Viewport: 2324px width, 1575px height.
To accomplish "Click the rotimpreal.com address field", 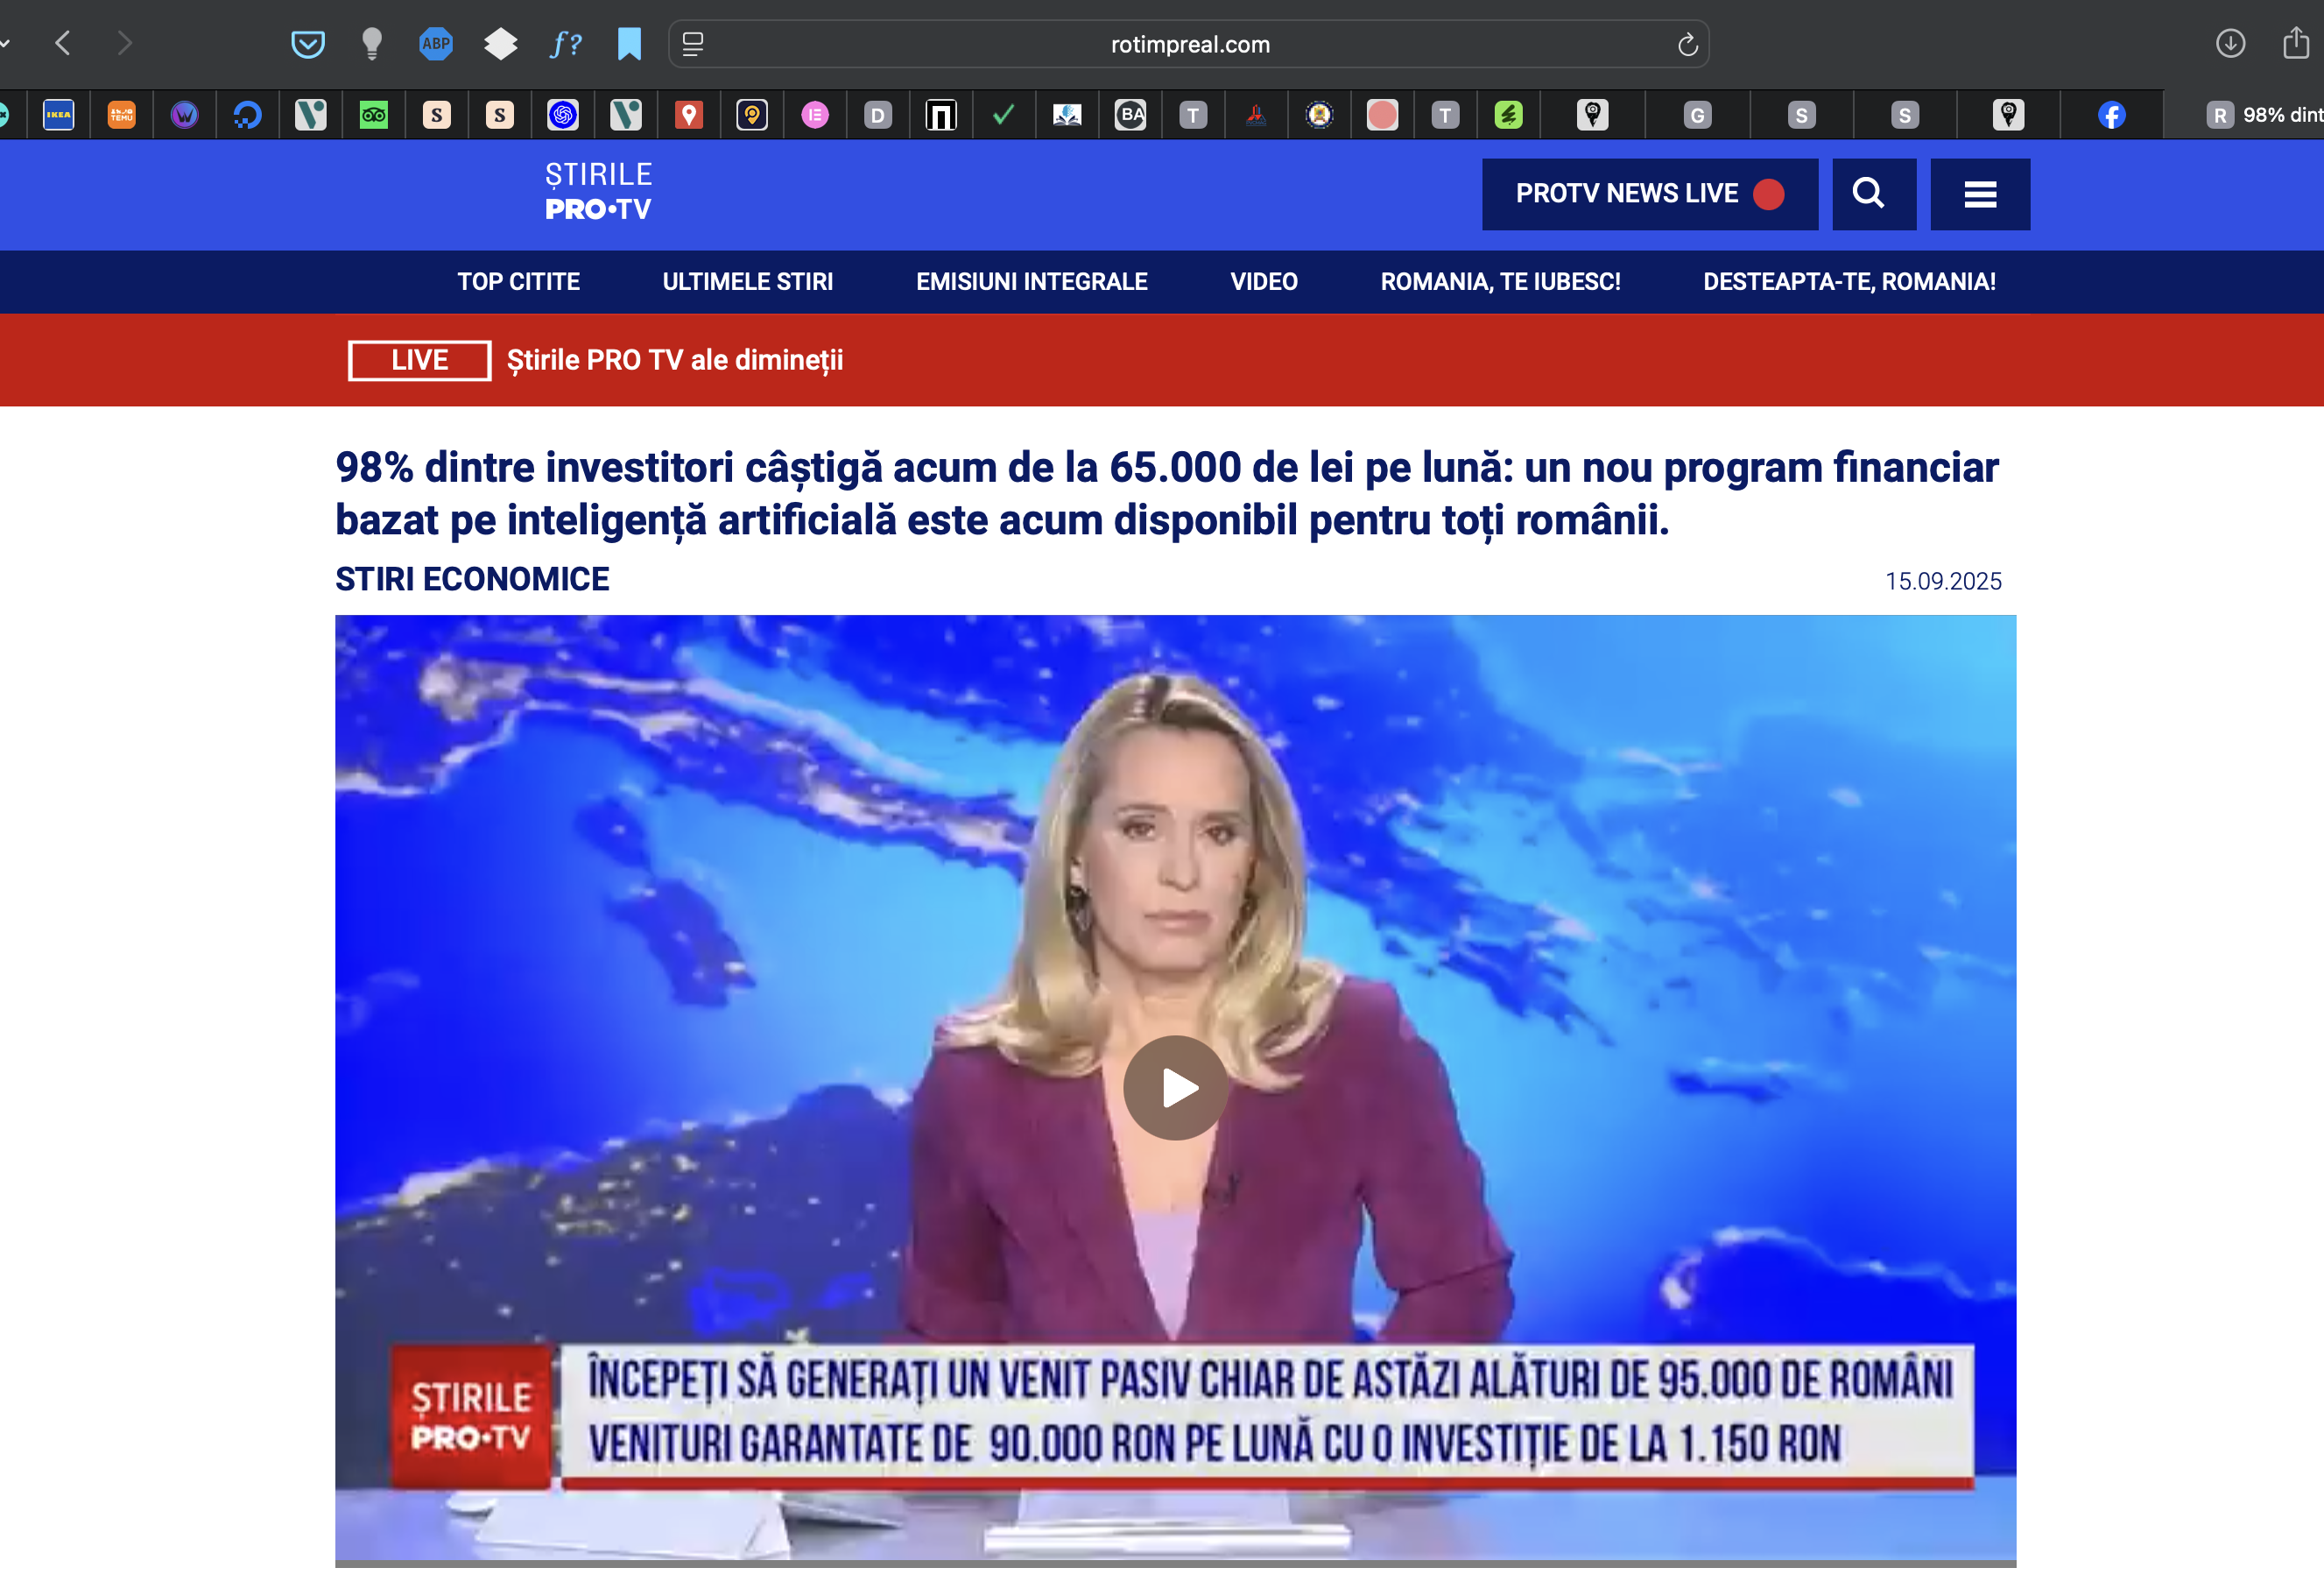I will (x=1189, y=44).
